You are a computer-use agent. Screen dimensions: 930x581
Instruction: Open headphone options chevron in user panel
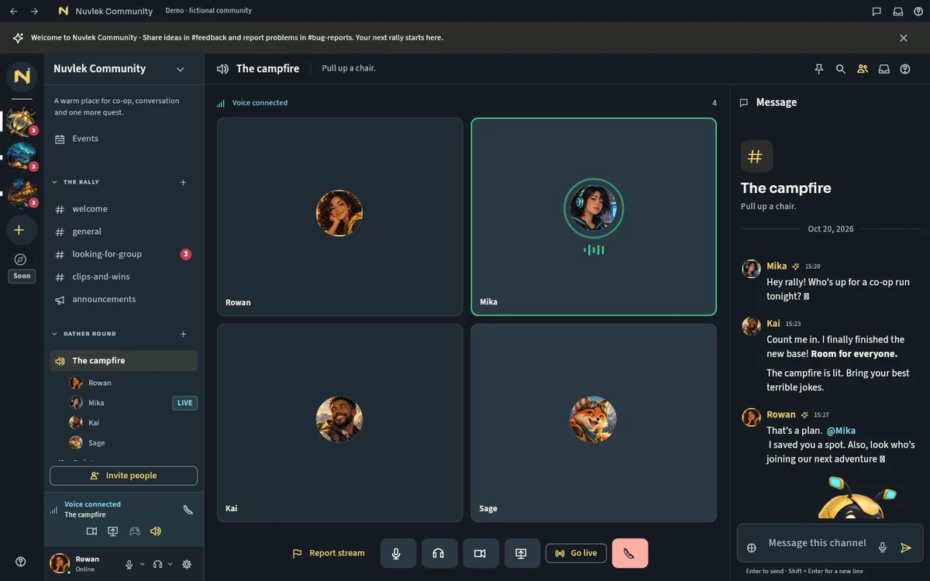[x=171, y=564]
